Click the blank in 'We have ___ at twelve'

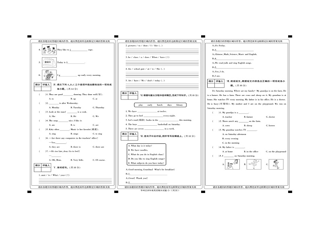148,111
